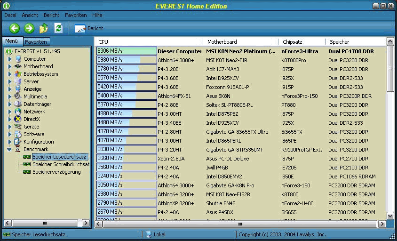
Task: Click the Gigabyte GA-8S655TX Ultra cell
Action: [237, 132]
